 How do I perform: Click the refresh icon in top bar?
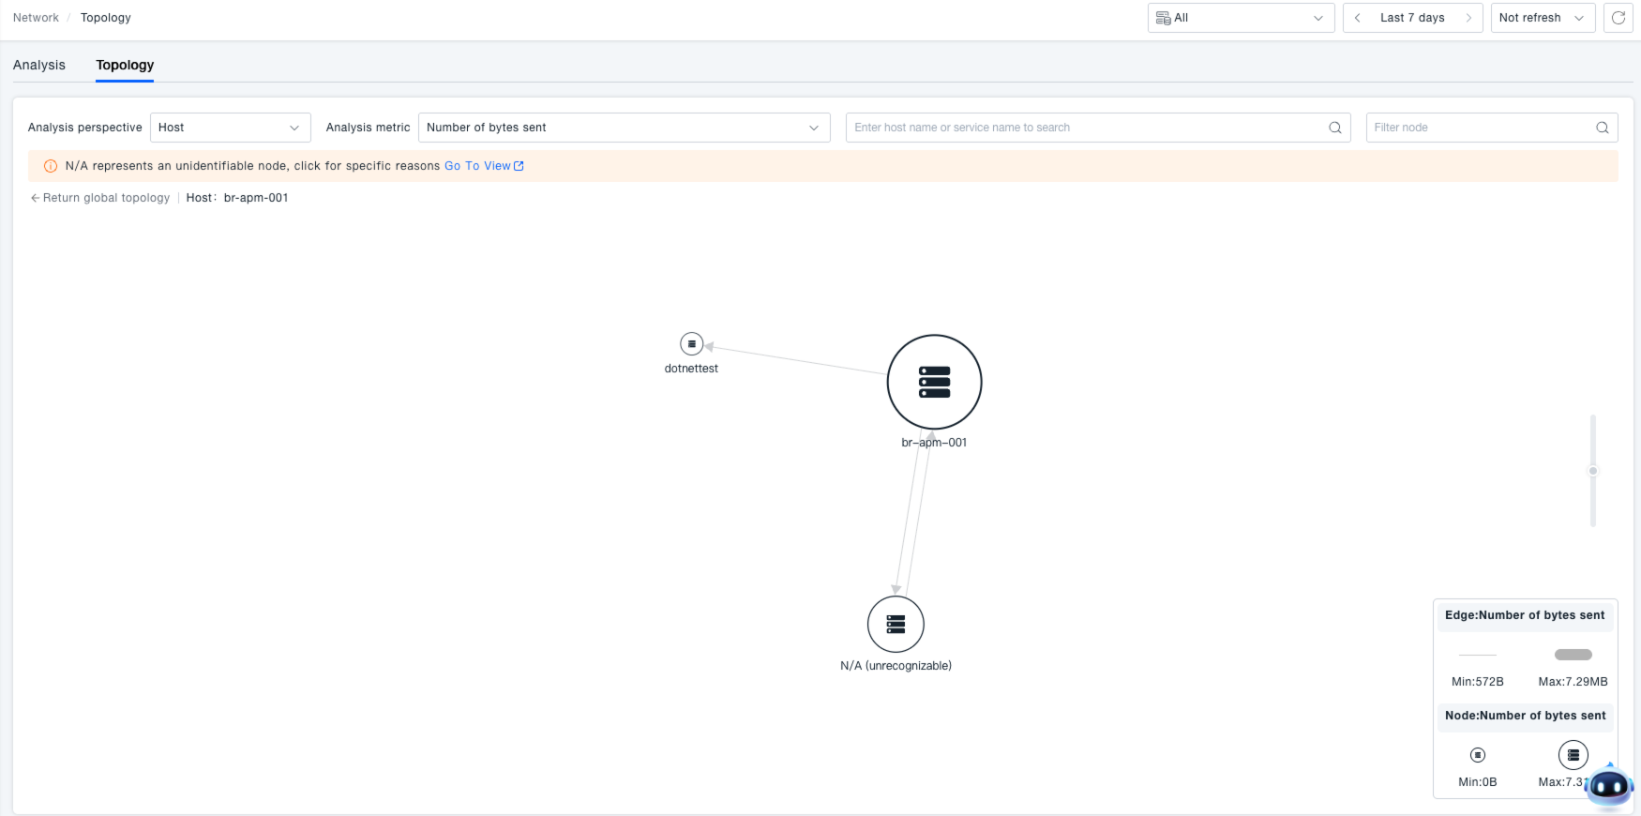point(1618,18)
